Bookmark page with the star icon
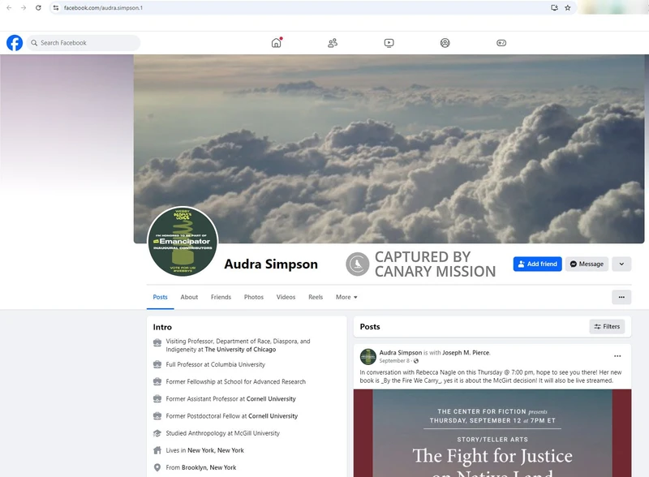Viewport: 649px width, 477px height. click(567, 7)
